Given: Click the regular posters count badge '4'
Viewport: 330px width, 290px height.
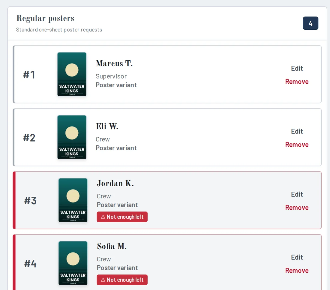Looking at the screenshot, I should click(310, 23).
